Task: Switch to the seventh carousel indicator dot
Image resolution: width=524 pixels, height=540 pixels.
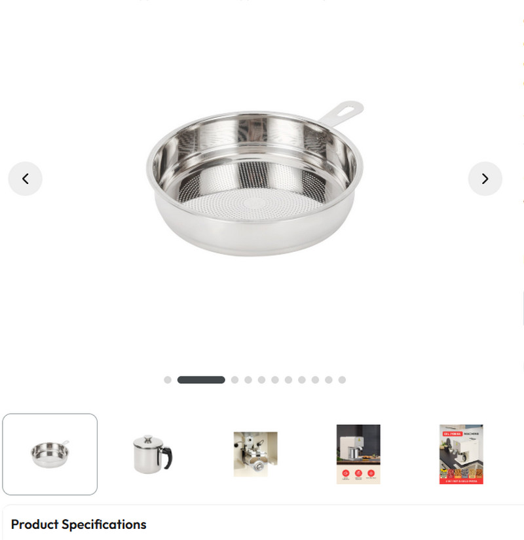Action: click(289, 380)
